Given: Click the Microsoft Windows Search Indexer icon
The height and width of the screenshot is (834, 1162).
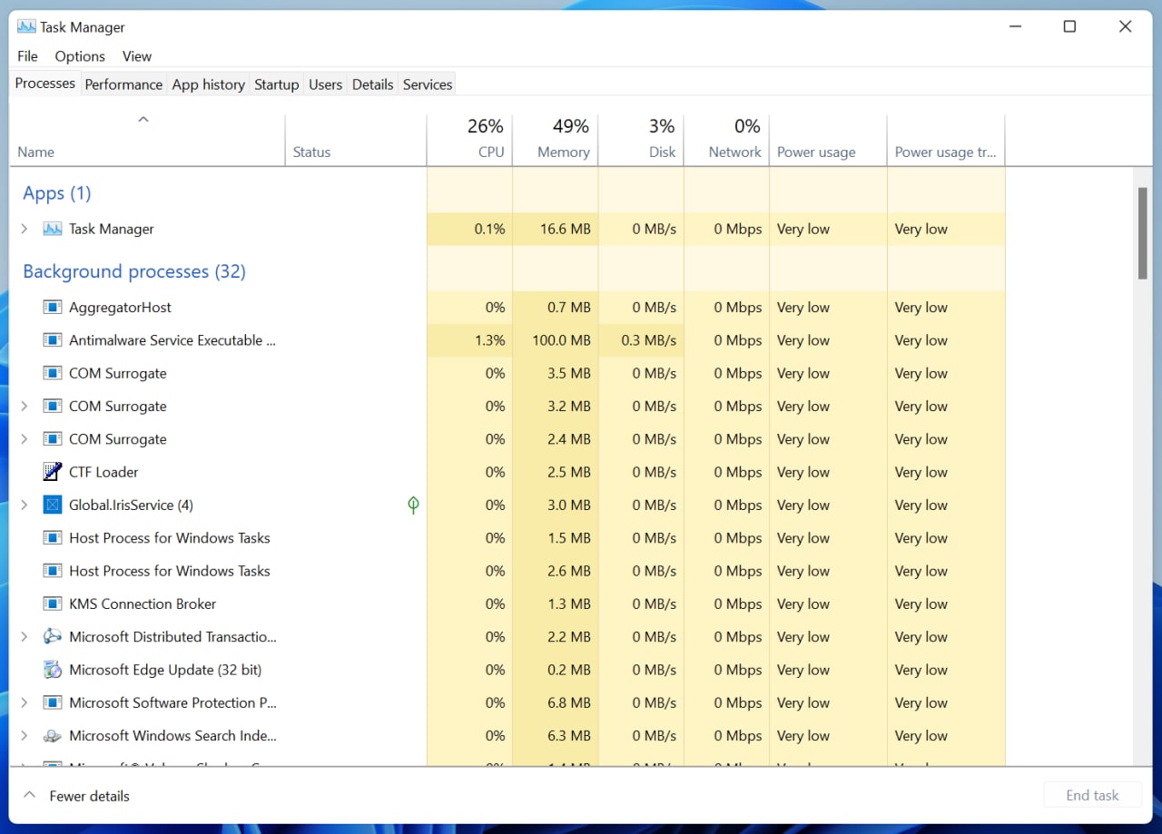Looking at the screenshot, I should point(53,736).
